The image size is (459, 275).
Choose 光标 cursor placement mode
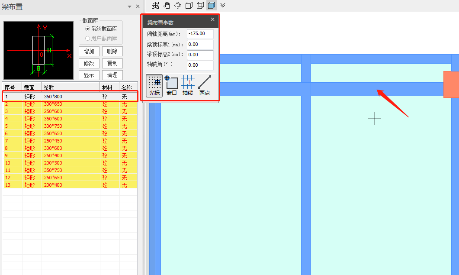click(154, 85)
